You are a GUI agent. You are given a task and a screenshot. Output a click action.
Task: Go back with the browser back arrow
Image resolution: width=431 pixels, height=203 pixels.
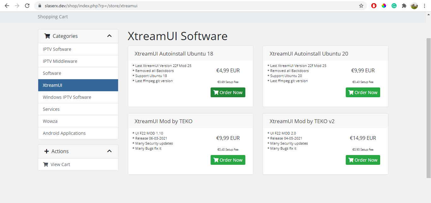click(7, 6)
